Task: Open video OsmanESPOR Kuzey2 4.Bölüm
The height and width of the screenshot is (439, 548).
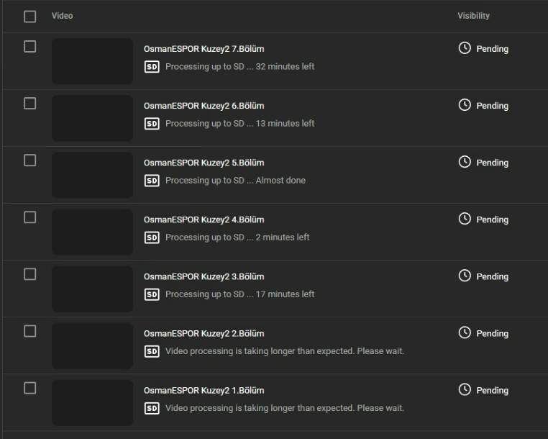Action: tap(204, 219)
